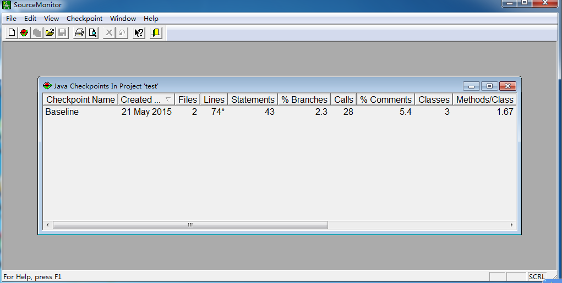Image resolution: width=562 pixels, height=283 pixels.
Task: Click the disabled save floppy icon
Action: click(62, 33)
